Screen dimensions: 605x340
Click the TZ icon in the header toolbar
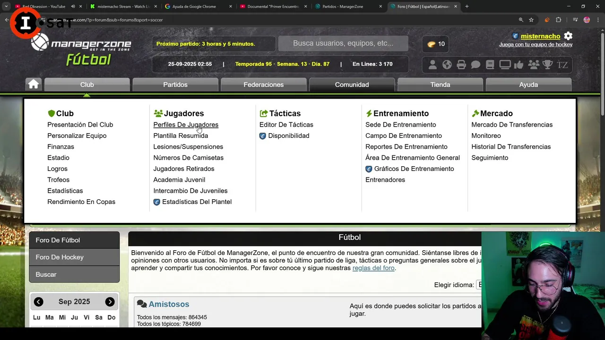[562, 65]
